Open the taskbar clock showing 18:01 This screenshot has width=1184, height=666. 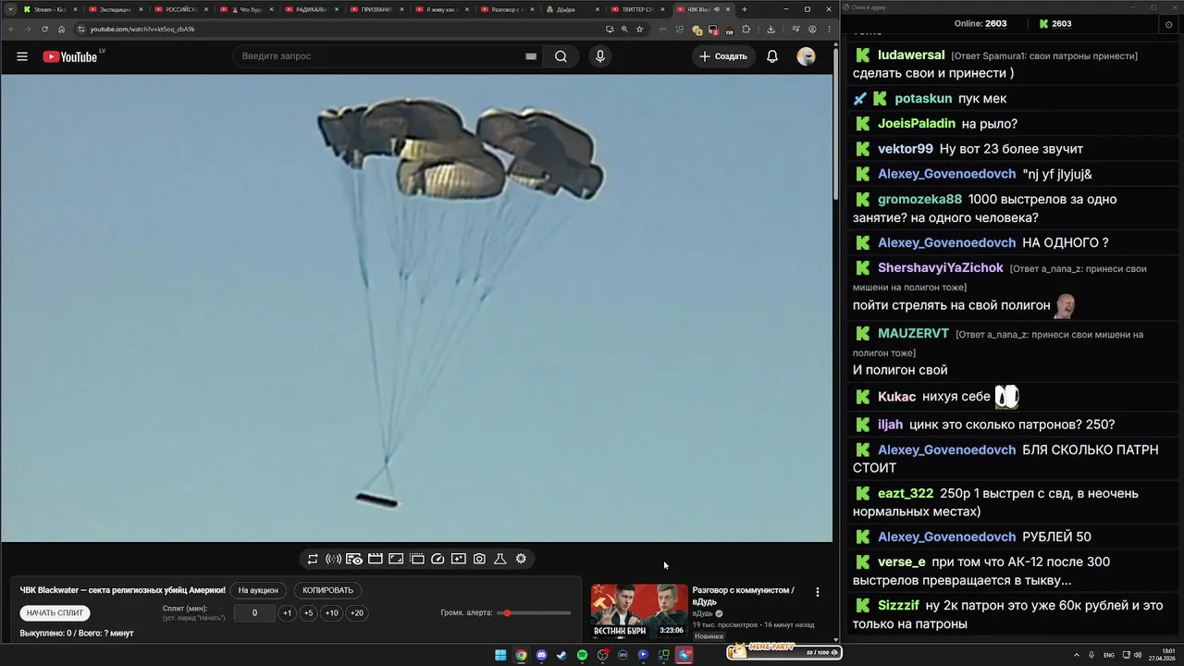[1162, 654]
